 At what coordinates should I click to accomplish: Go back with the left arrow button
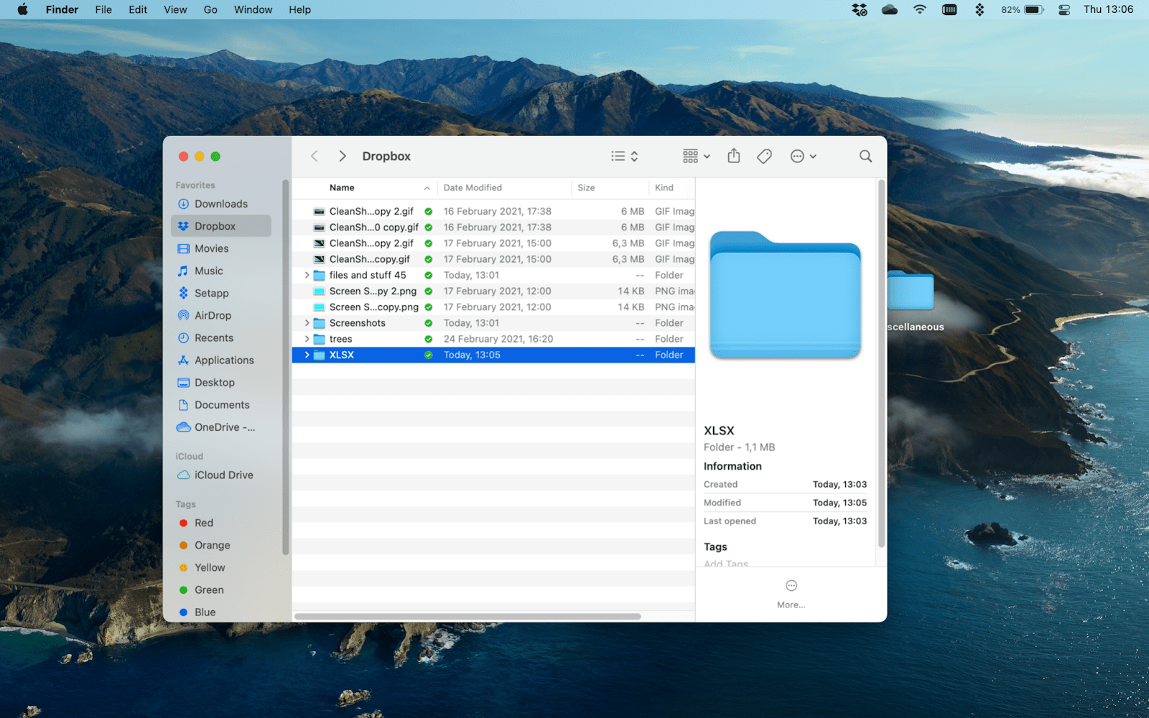314,156
